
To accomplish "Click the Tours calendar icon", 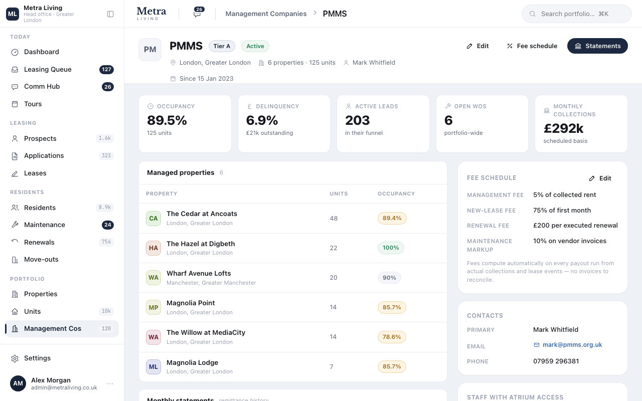I will 15,104.
